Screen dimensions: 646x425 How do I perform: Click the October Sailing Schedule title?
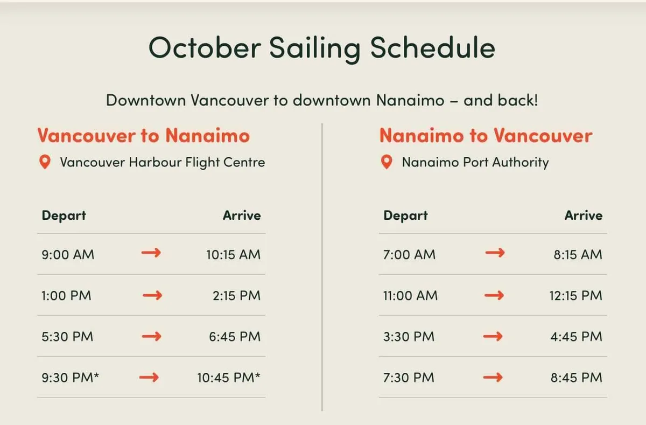[322, 48]
